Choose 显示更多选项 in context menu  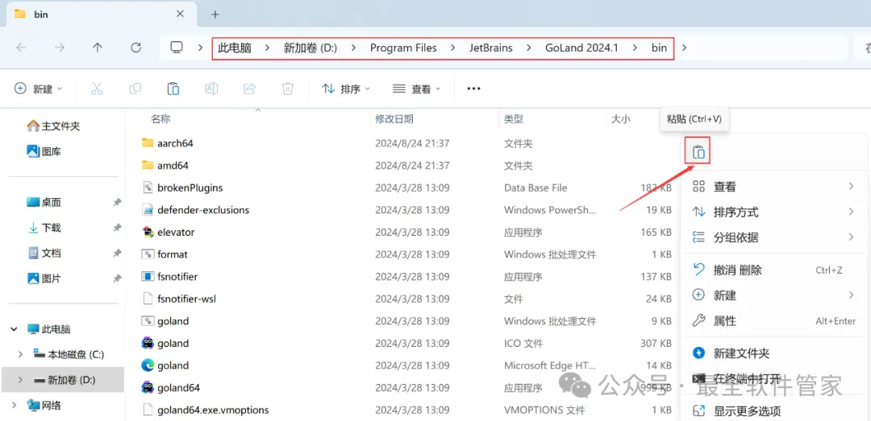coord(773,411)
